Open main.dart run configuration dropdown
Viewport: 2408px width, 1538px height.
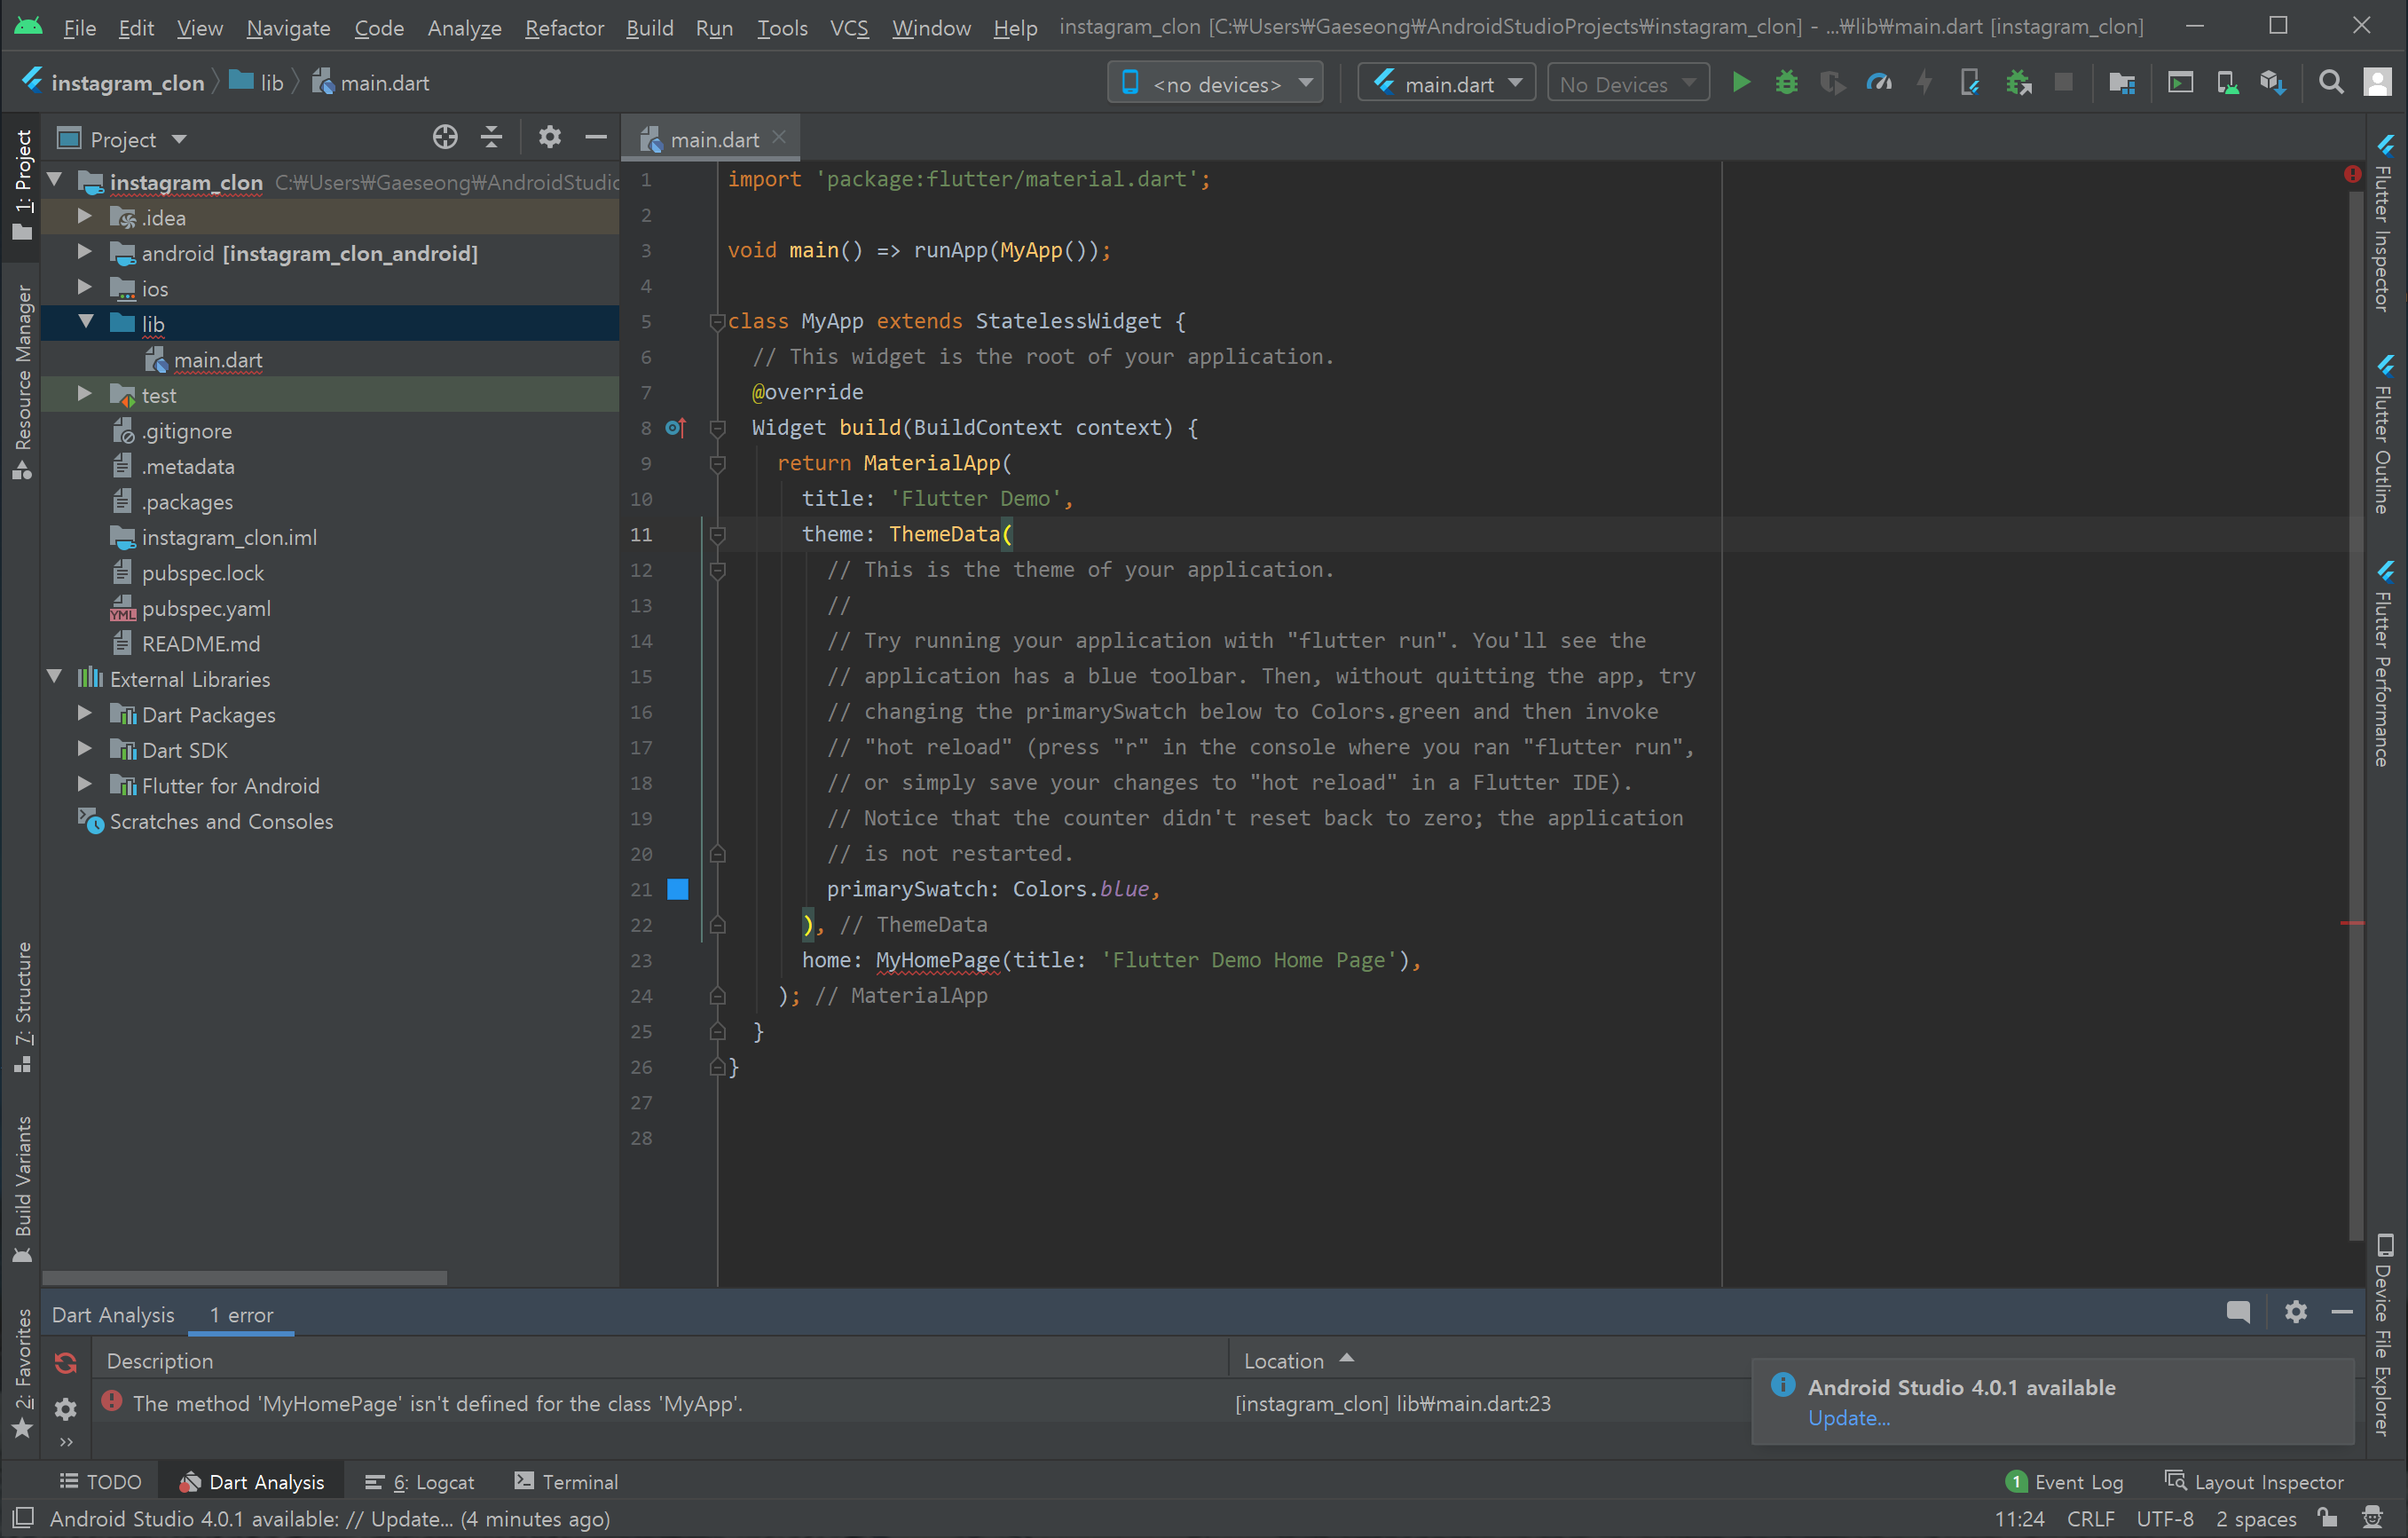pyautogui.click(x=1446, y=83)
